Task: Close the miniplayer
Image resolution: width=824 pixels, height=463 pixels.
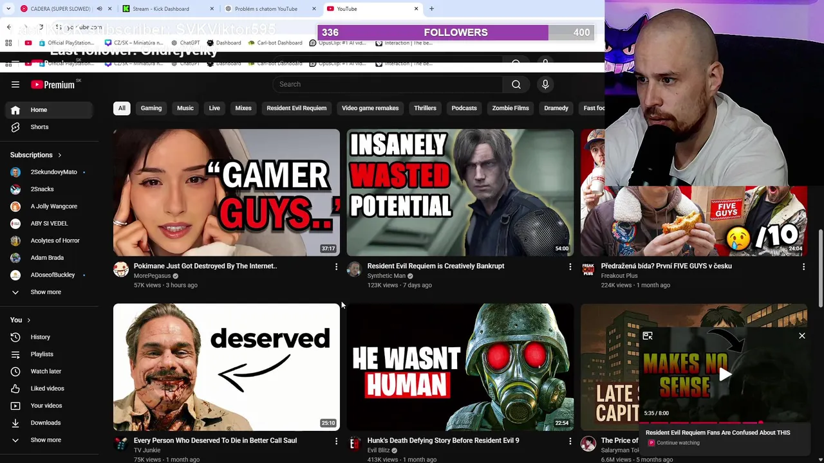Action: pos(802,336)
